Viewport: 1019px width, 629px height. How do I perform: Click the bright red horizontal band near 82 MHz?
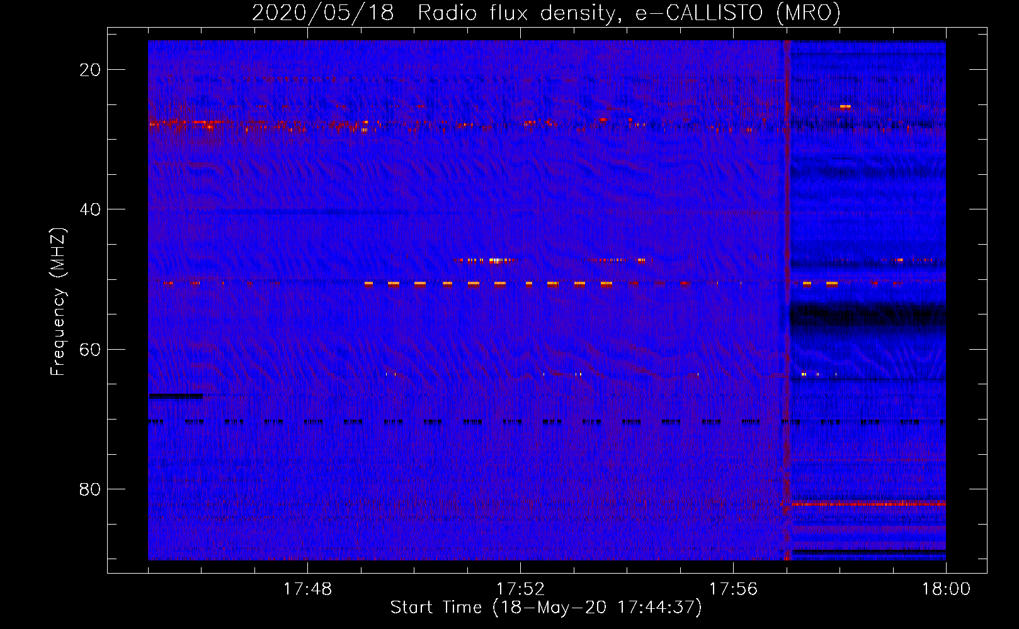pos(868,504)
